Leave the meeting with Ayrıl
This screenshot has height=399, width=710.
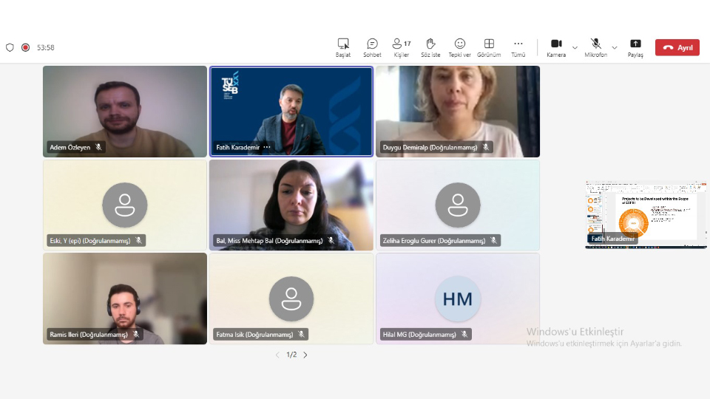(x=677, y=47)
